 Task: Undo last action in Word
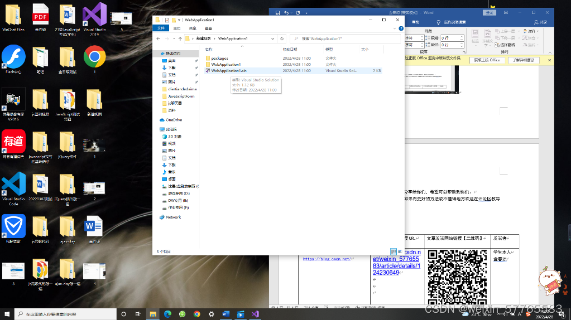(x=286, y=13)
